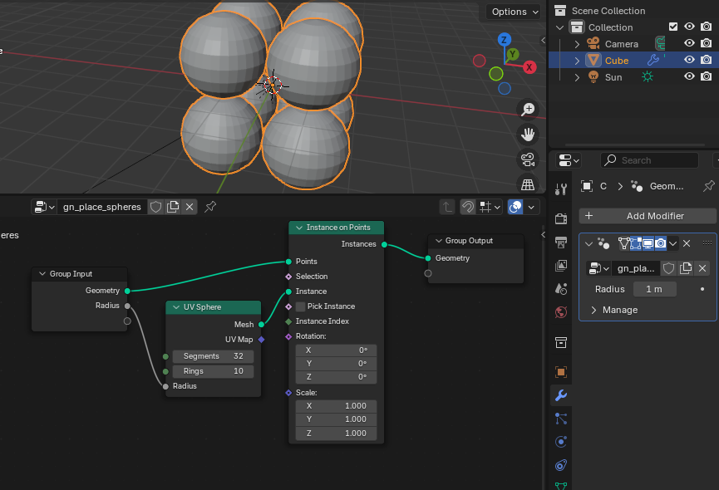
Task: Adjust the Segments value field
Action: click(x=213, y=356)
